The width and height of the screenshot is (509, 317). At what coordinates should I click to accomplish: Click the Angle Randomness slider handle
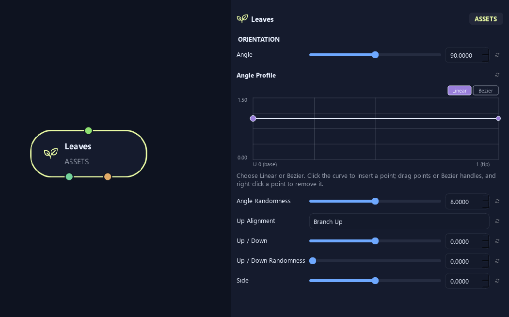375,201
